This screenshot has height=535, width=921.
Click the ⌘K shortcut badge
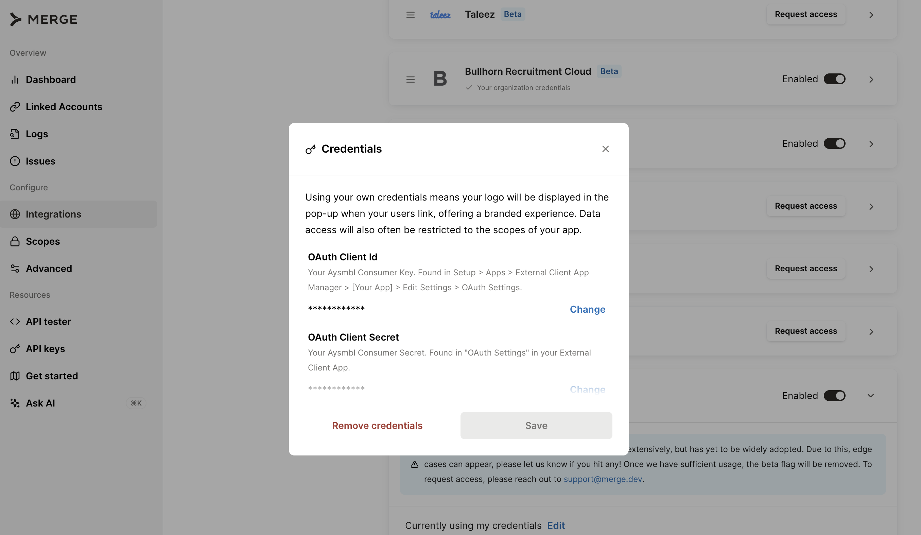[x=136, y=403]
